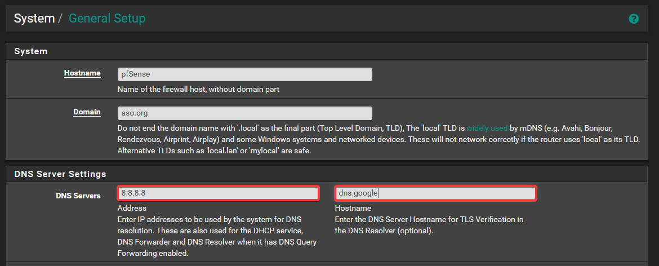
Task: Click the System breadcrumb in the header
Action: (34, 18)
